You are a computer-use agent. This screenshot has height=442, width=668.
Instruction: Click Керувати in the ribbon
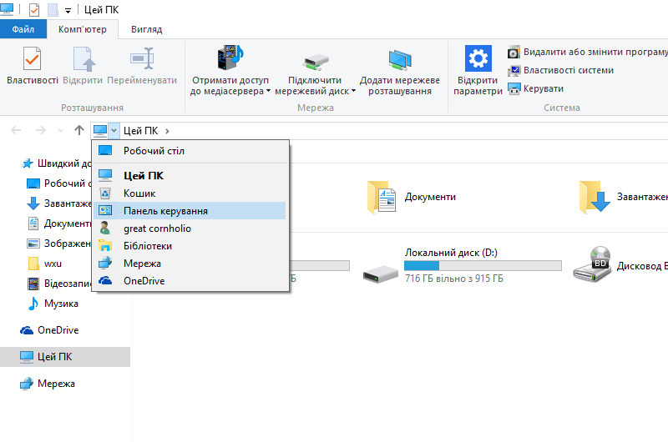click(536, 88)
